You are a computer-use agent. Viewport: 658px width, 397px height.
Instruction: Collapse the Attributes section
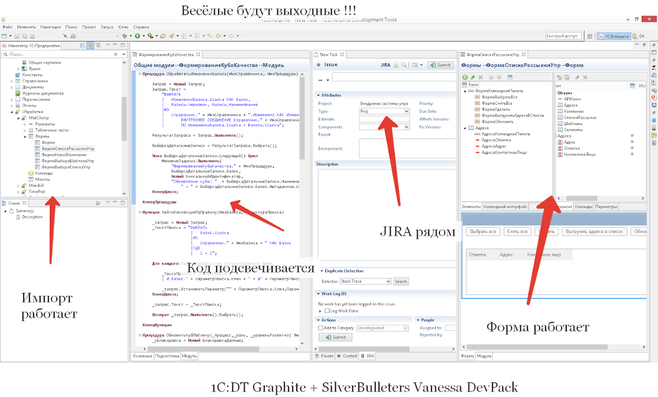318,95
